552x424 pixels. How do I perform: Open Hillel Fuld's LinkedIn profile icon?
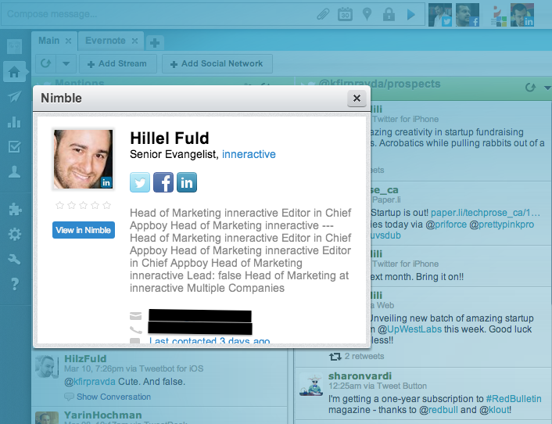(187, 182)
